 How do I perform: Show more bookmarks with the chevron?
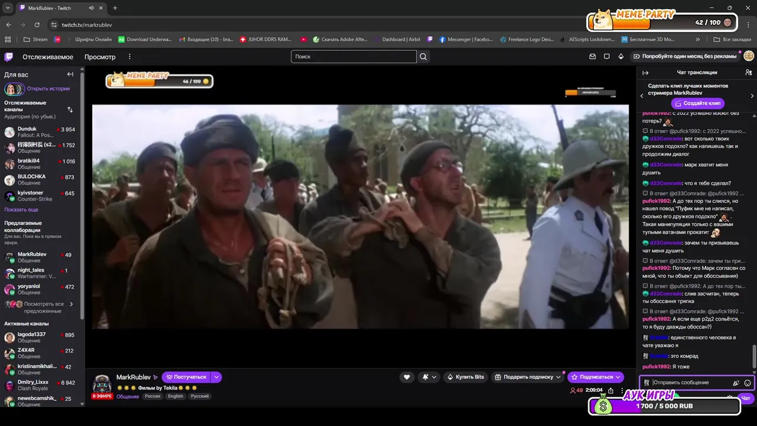click(x=698, y=40)
